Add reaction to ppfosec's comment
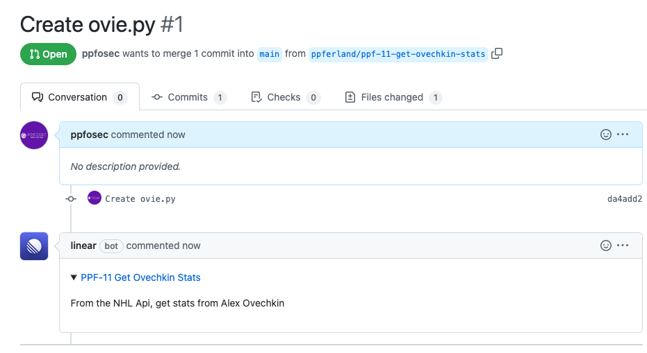 point(606,135)
